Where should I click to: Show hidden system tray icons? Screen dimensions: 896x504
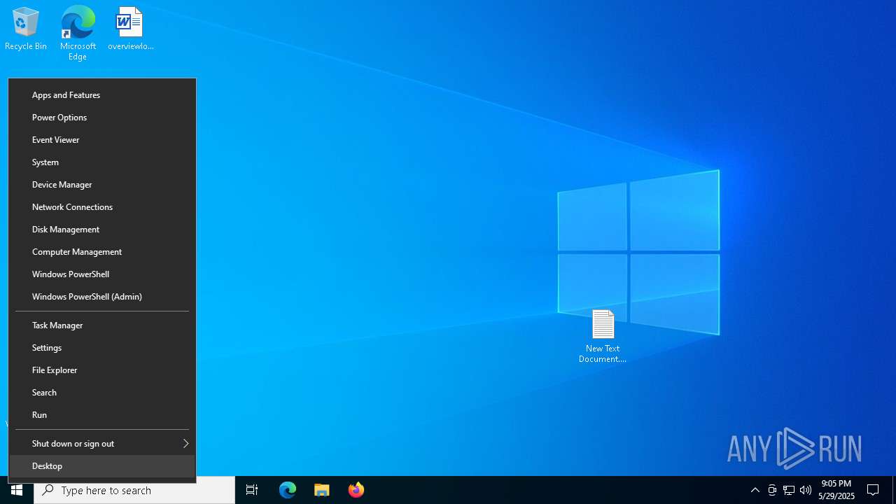(x=755, y=490)
